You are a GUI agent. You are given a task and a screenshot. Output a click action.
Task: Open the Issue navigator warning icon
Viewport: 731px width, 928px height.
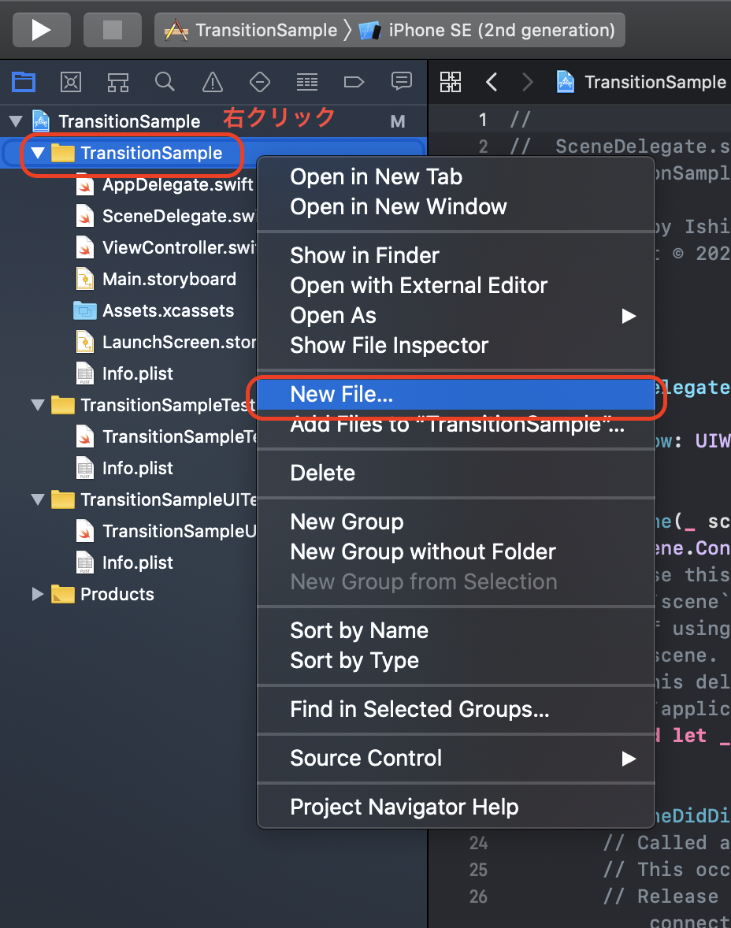(x=213, y=82)
